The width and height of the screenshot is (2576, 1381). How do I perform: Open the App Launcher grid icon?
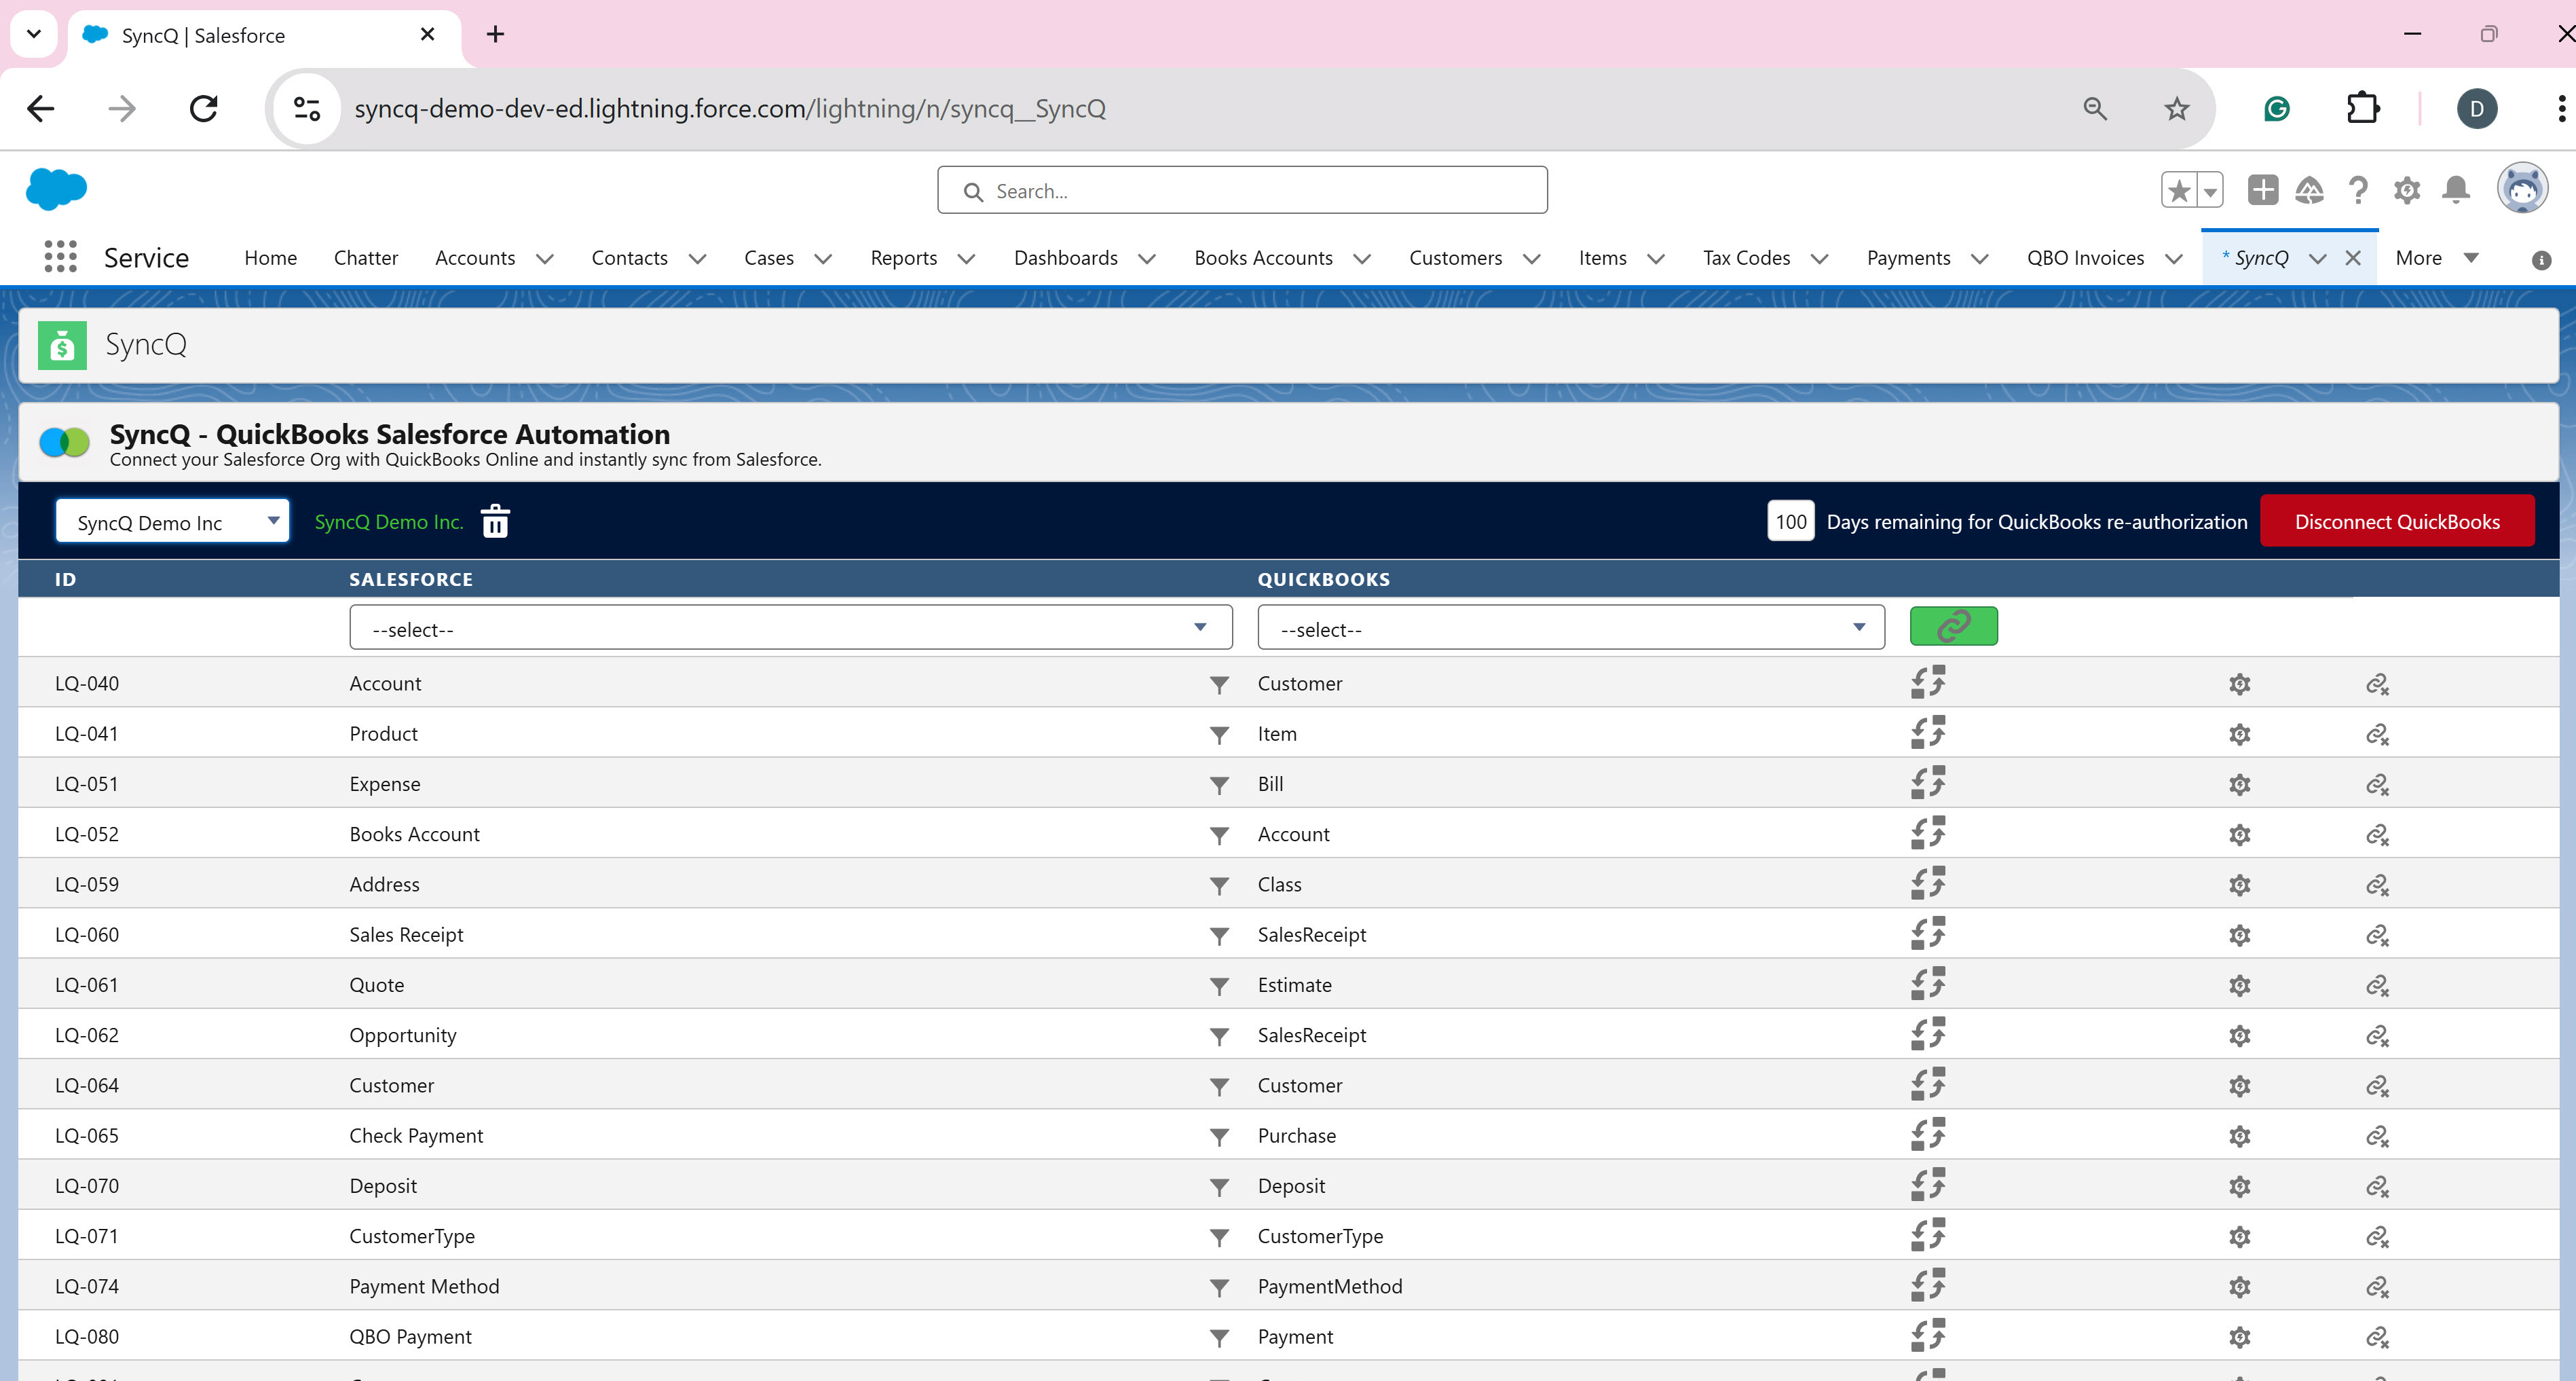pos(61,257)
